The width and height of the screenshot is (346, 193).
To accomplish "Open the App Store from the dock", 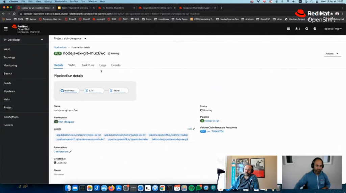I will tap(119, 188).
